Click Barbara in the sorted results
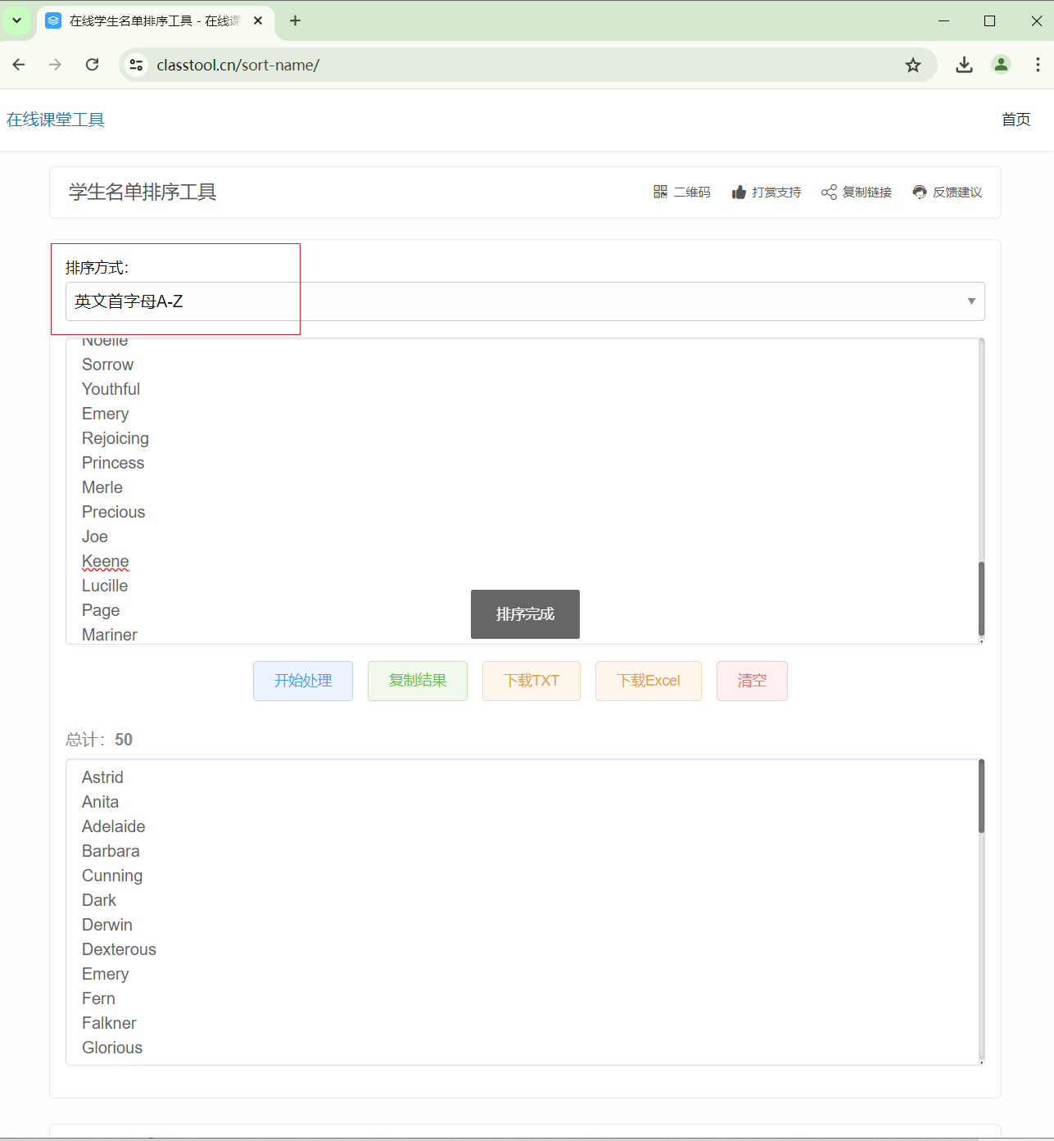Screen dimensions: 1054x1141 coord(111,851)
